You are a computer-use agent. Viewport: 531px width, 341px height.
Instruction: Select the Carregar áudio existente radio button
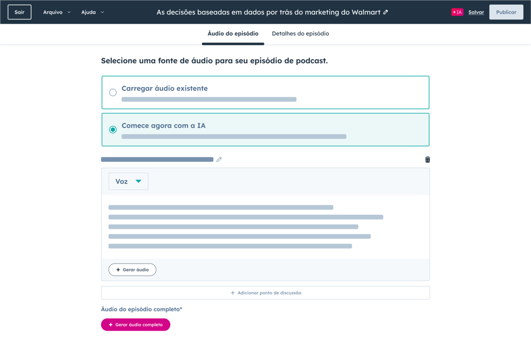tap(113, 93)
